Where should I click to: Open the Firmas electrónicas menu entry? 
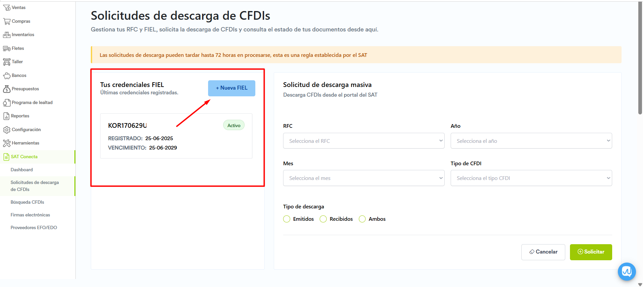coord(30,215)
